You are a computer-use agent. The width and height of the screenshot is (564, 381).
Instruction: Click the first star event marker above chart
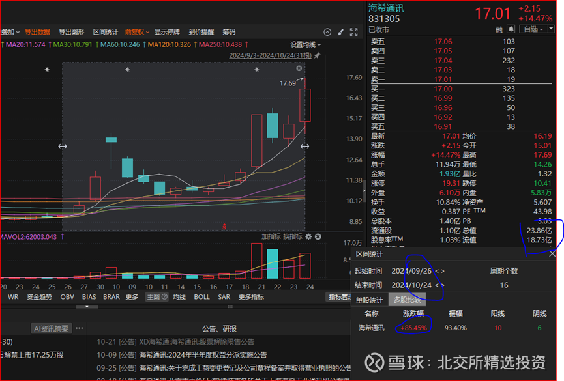point(47,70)
